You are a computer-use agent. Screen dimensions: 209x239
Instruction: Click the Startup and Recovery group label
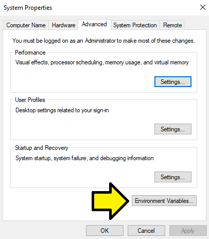[42, 148]
